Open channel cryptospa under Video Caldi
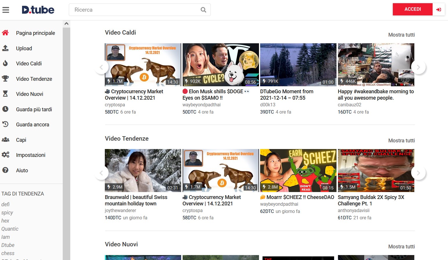The image size is (448, 260). pos(115,105)
